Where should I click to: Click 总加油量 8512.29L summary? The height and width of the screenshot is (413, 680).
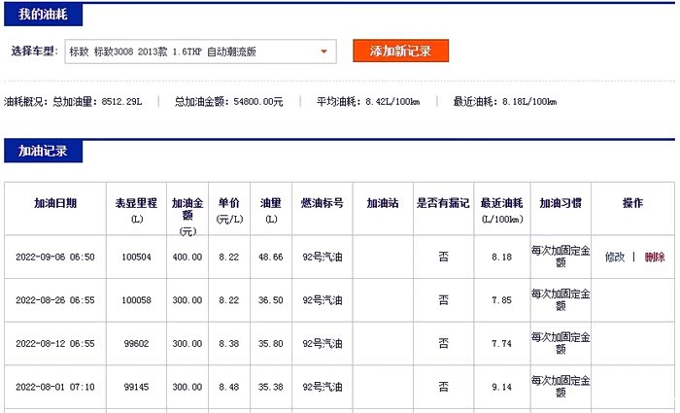point(97,102)
